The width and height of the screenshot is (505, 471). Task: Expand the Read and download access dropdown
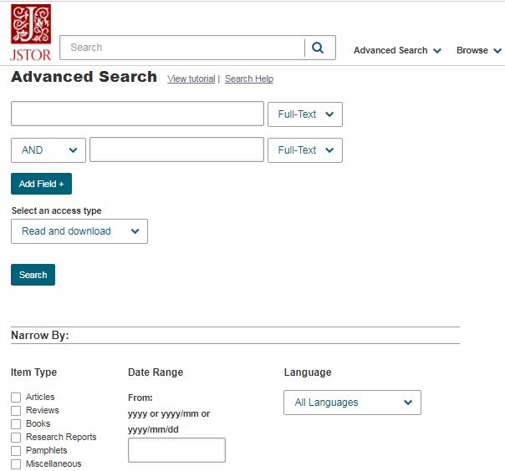pos(79,231)
